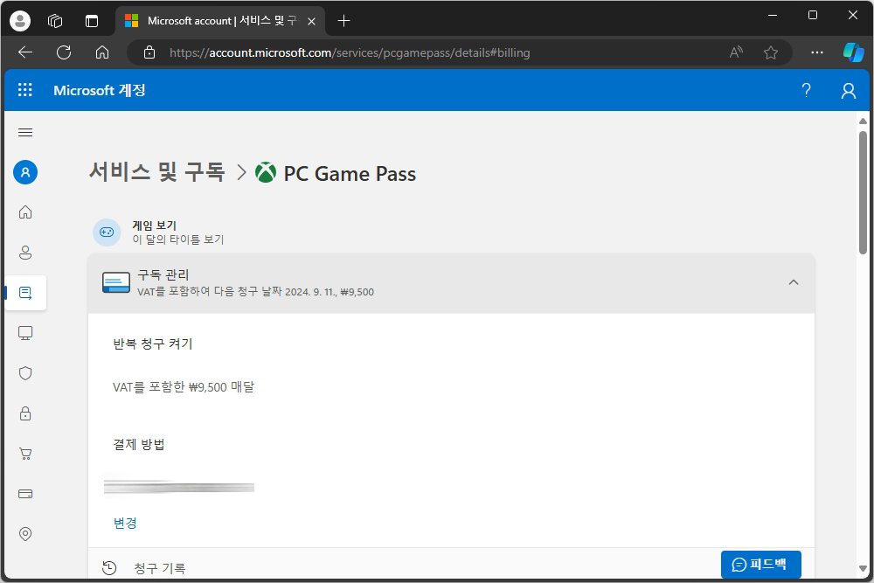
Task: Close the Microsoft account tab
Action: point(312,21)
